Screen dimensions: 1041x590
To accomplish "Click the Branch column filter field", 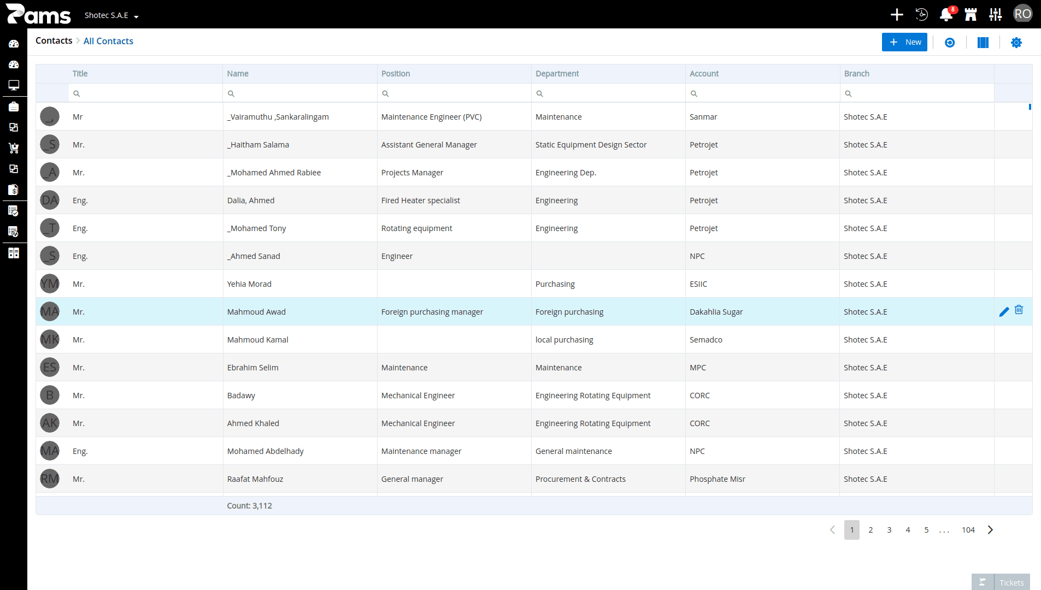I will [x=917, y=93].
